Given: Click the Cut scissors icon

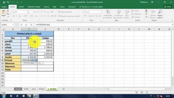Looking at the screenshot, I should pyautogui.click(x=8, y=11).
